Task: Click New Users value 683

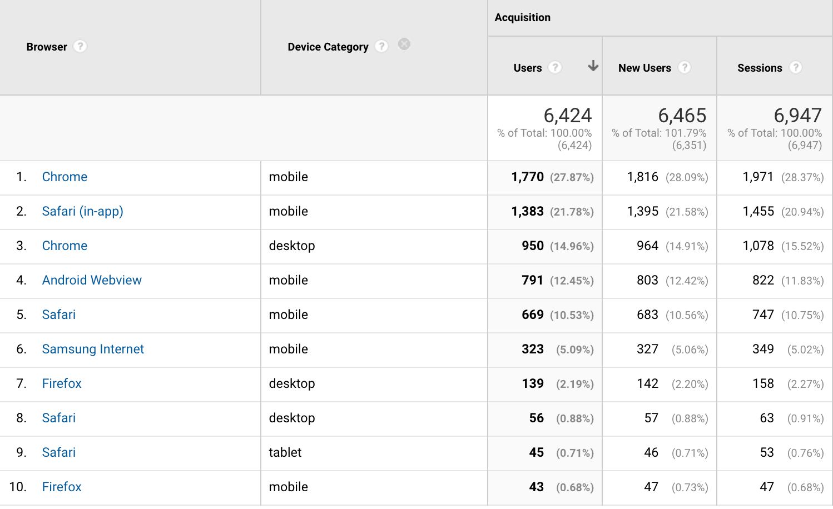Action: coord(647,315)
